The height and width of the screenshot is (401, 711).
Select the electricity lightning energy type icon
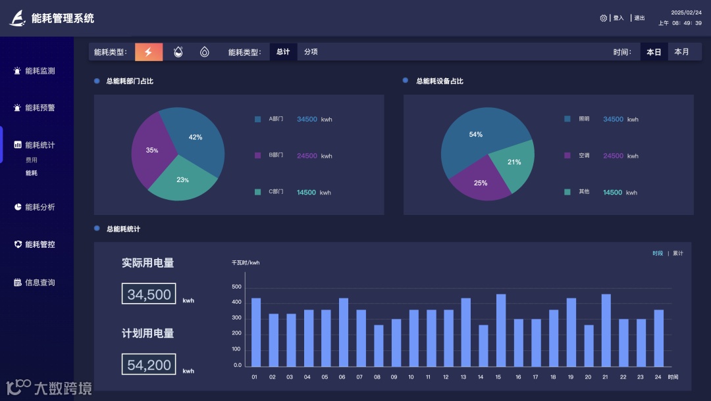click(x=149, y=52)
